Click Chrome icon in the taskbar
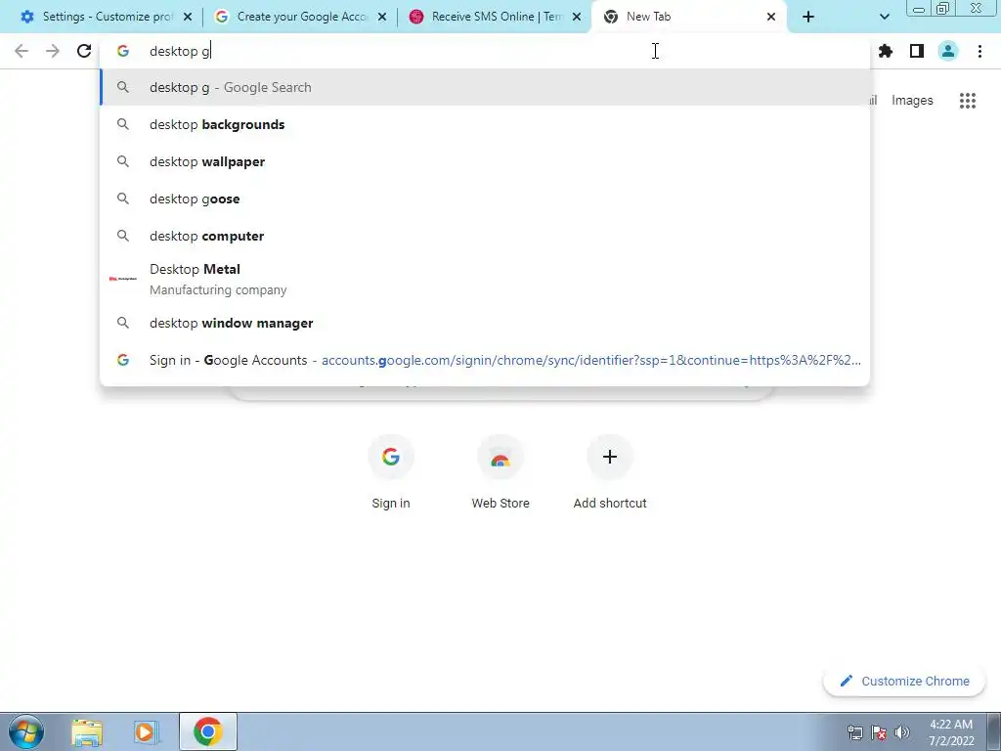The image size is (1001, 751). coord(207,731)
